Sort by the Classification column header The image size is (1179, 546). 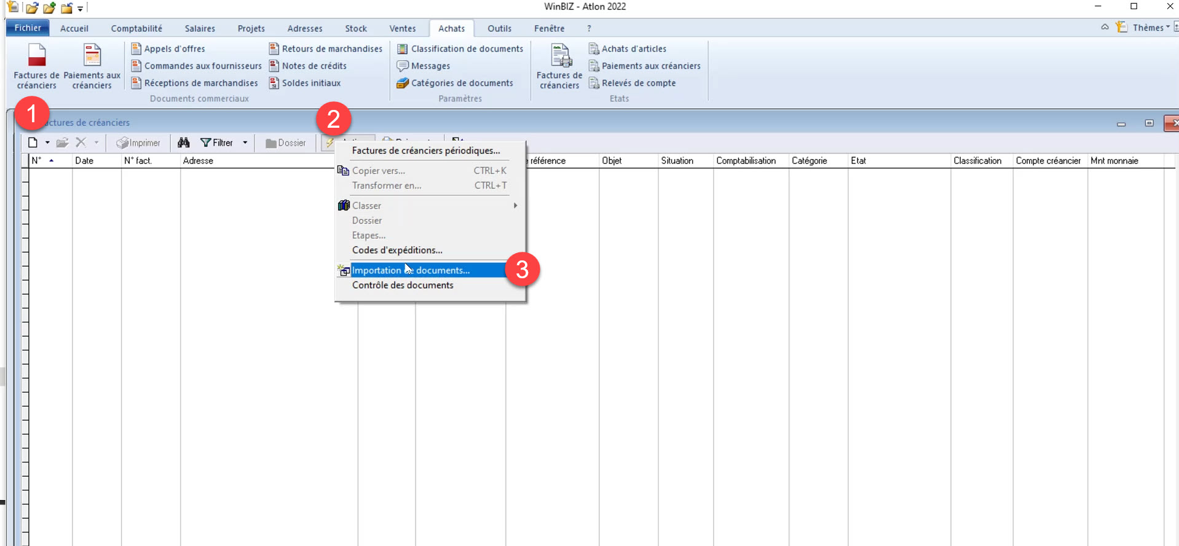(x=982, y=160)
